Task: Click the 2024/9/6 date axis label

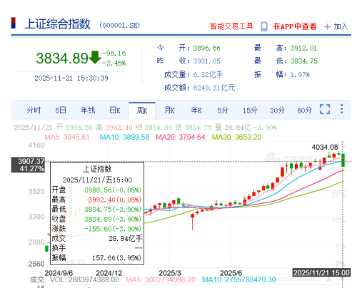Action: click(59, 273)
